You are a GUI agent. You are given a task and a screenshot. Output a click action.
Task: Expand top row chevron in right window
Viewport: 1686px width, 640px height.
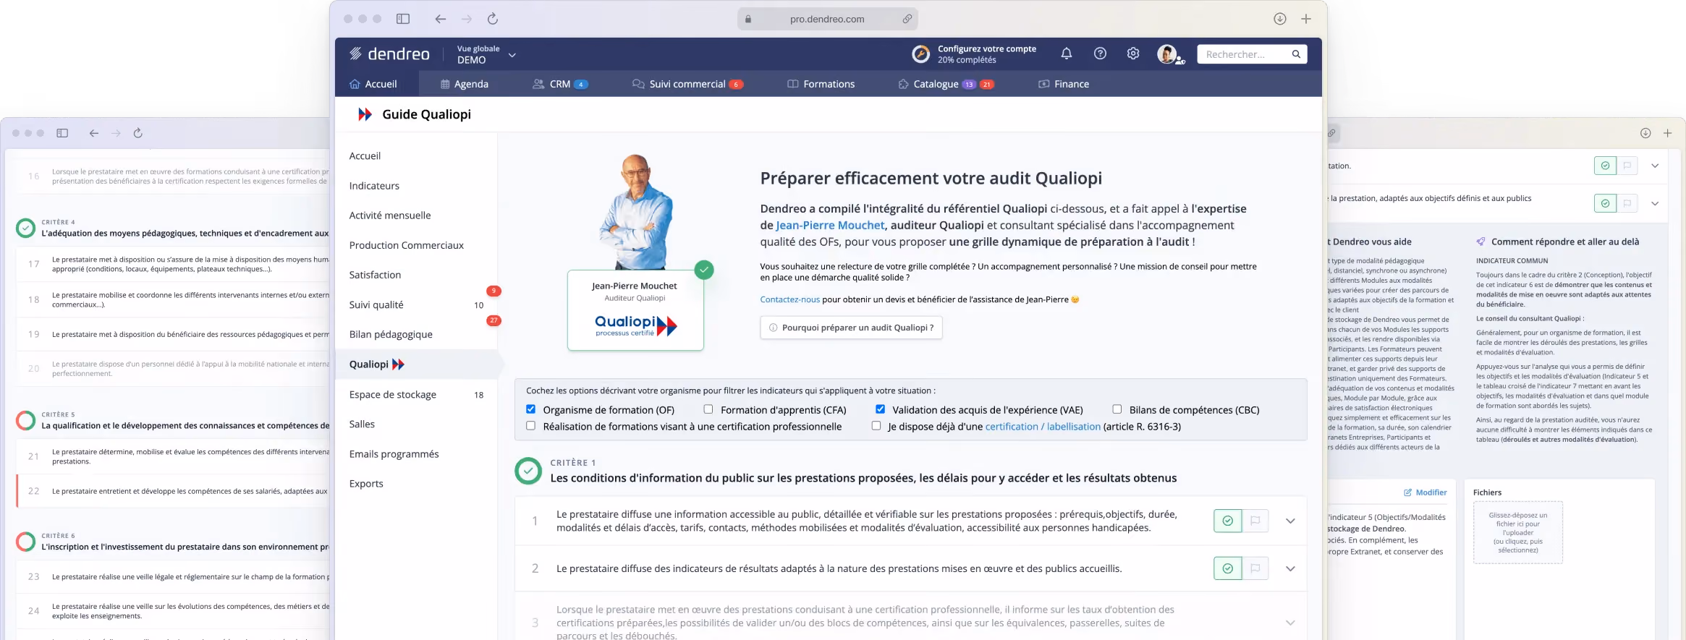point(1655,166)
